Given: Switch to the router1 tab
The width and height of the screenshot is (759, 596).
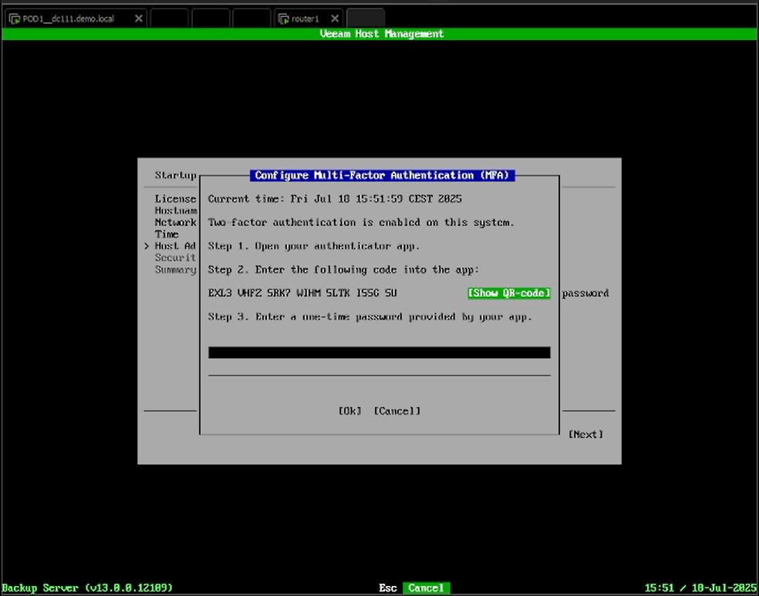Looking at the screenshot, I should [x=305, y=19].
